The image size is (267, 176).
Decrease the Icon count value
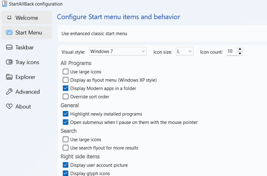tap(240, 54)
